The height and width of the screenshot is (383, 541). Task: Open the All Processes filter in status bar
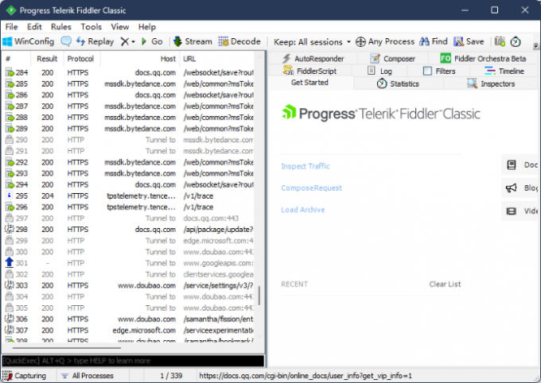[88, 376]
